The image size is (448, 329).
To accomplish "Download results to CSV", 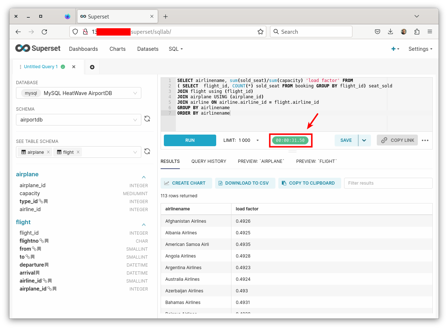I will 245,183.
